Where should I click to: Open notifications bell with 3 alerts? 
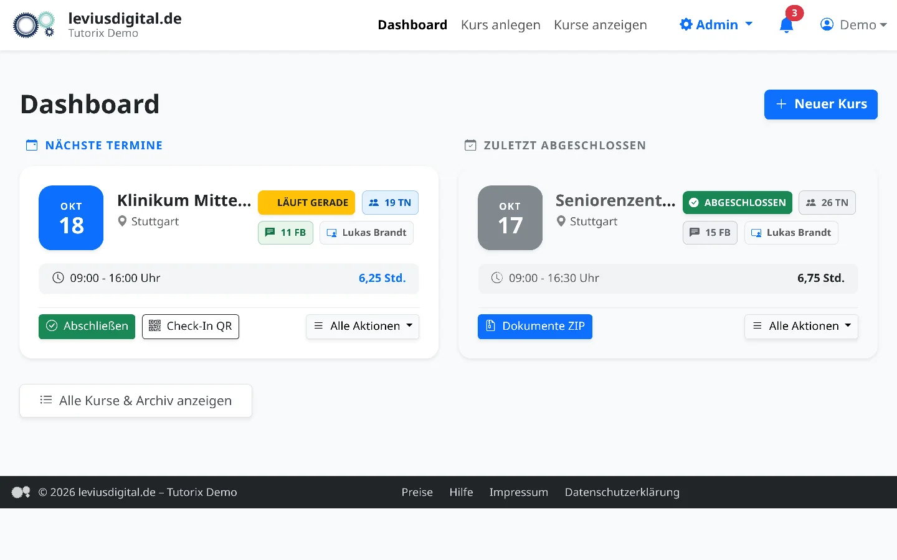click(x=787, y=25)
